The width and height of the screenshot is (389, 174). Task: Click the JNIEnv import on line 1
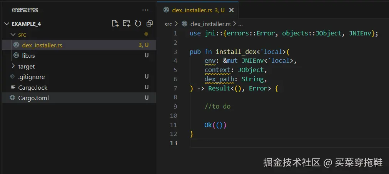tap(360, 33)
